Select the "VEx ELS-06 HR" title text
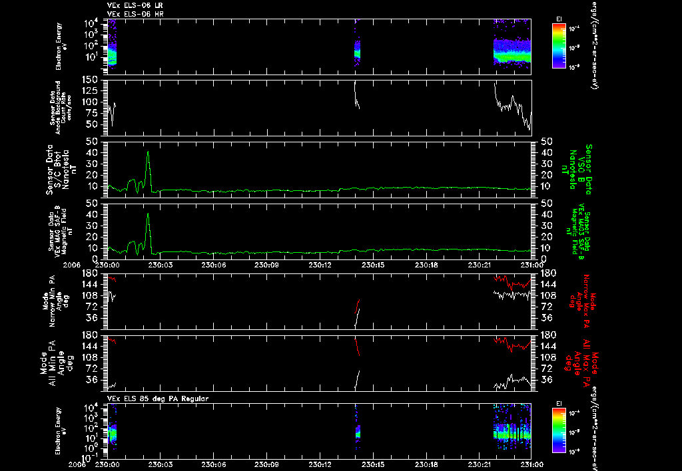 pyautogui.click(x=135, y=15)
